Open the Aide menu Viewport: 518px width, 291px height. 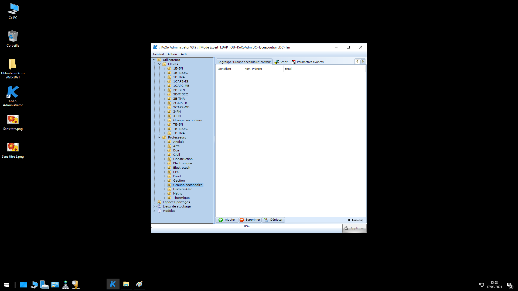click(184, 54)
